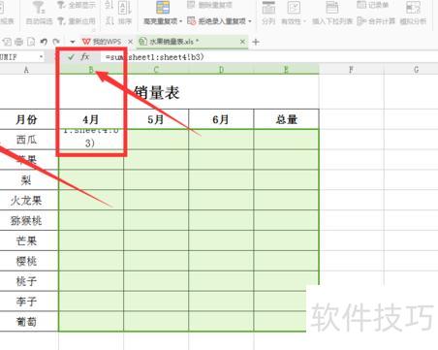Click the fx insert function button

click(x=85, y=57)
